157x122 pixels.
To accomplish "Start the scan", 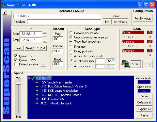I will (136, 64).
